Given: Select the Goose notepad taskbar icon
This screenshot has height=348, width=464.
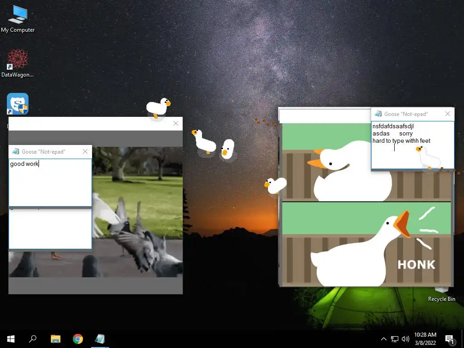Looking at the screenshot, I should tap(100, 339).
